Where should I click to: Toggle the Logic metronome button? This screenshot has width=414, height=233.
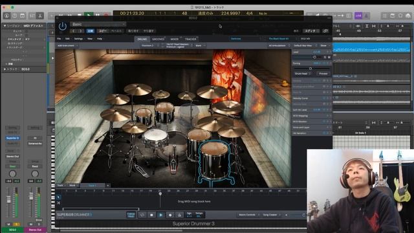click(x=366, y=16)
